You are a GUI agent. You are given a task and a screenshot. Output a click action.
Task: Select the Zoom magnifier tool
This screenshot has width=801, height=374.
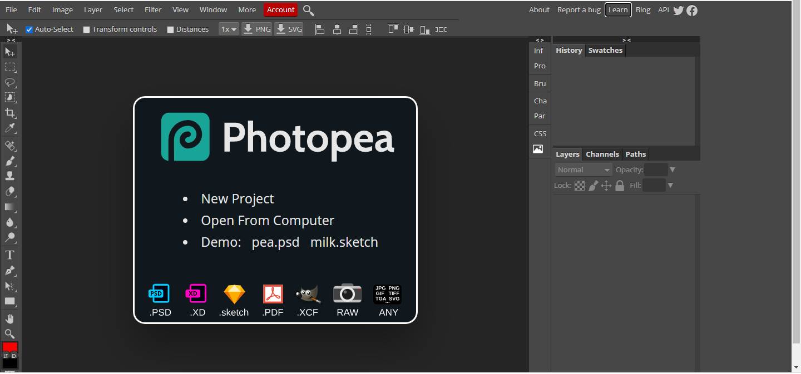(x=10, y=334)
